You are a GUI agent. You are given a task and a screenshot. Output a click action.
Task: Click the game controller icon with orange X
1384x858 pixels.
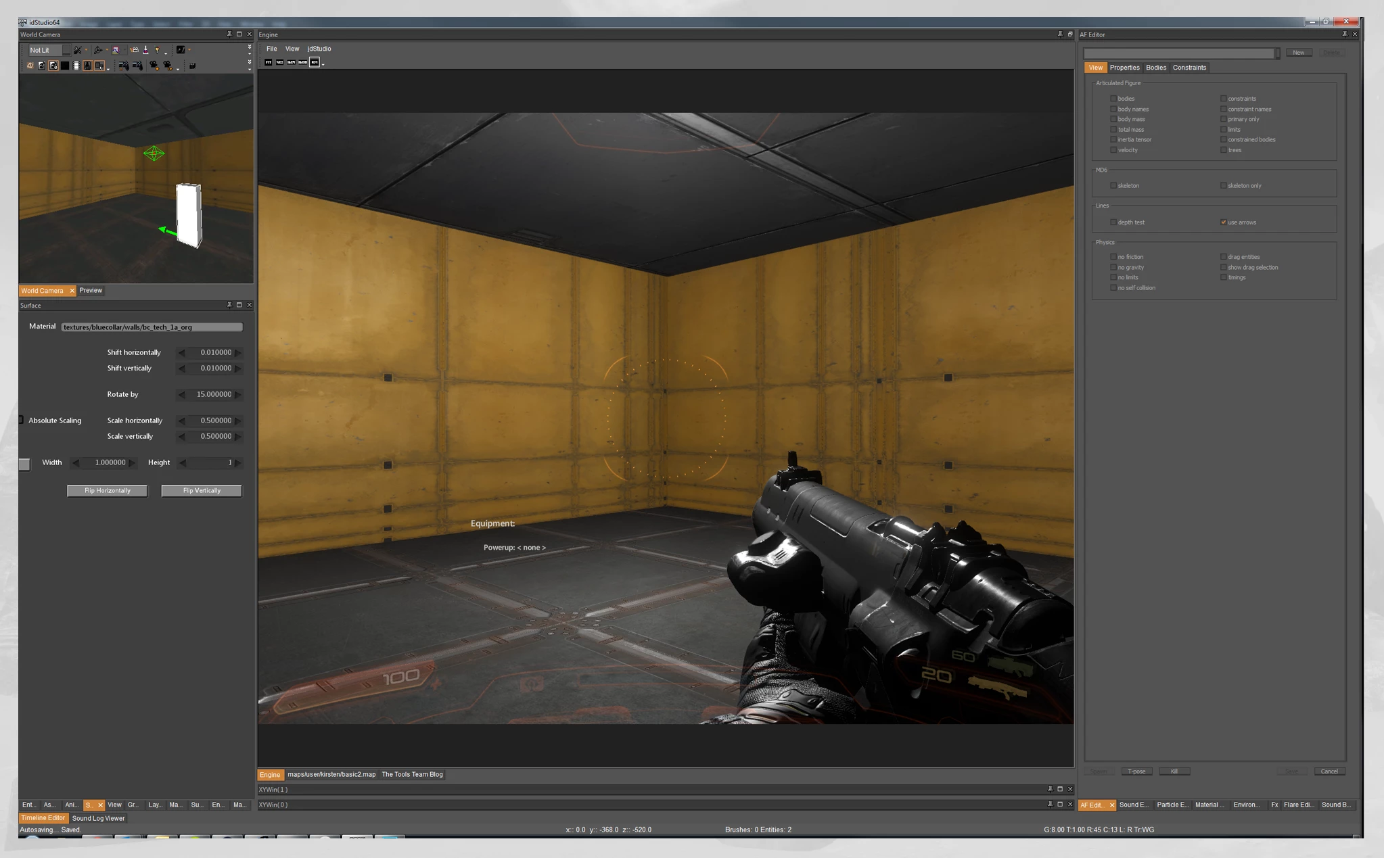[x=124, y=66]
